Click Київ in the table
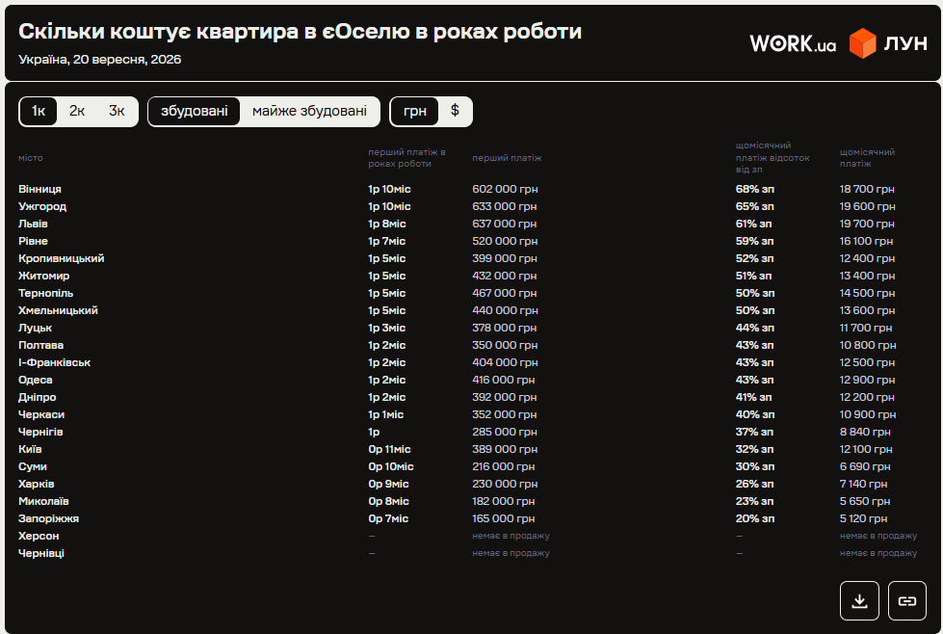 [x=30, y=449]
